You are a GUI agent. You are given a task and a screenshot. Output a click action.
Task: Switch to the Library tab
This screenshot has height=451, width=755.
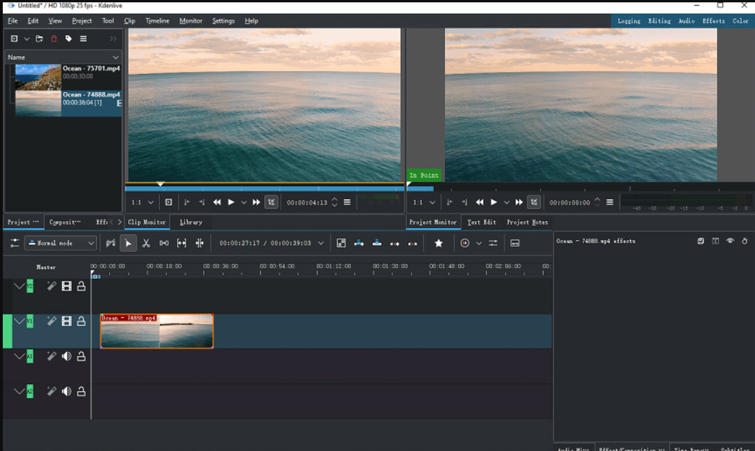pyautogui.click(x=190, y=222)
